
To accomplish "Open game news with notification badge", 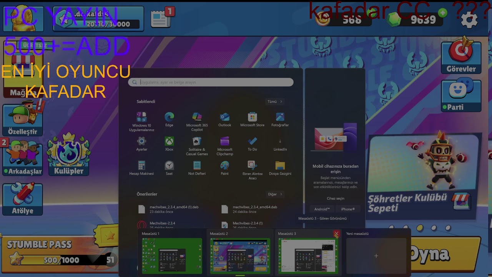I will [x=161, y=18].
